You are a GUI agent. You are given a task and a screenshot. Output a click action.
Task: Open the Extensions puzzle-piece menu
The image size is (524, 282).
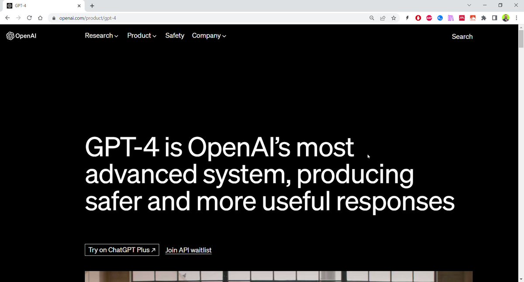coord(484,18)
